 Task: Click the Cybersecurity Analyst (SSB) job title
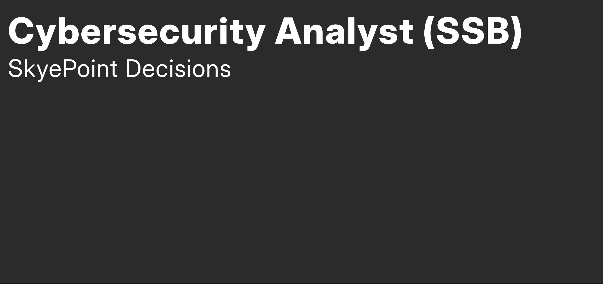pyautogui.click(x=265, y=31)
